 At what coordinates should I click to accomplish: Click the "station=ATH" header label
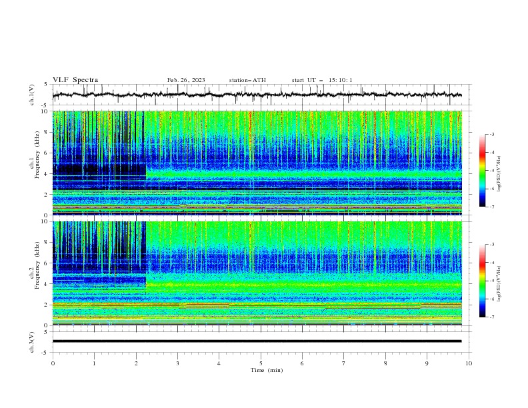pyautogui.click(x=247, y=80)
